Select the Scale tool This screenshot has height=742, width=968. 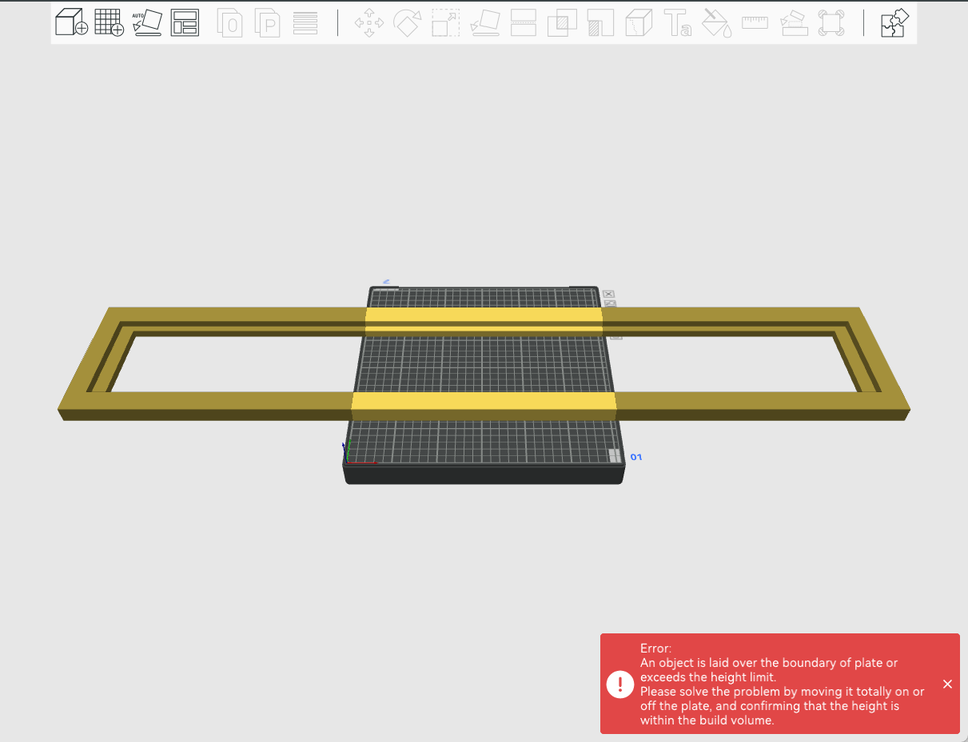click(x=445, y=23)
